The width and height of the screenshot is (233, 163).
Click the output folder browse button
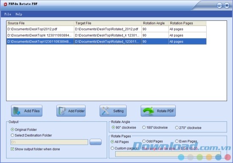click(96, 142)
